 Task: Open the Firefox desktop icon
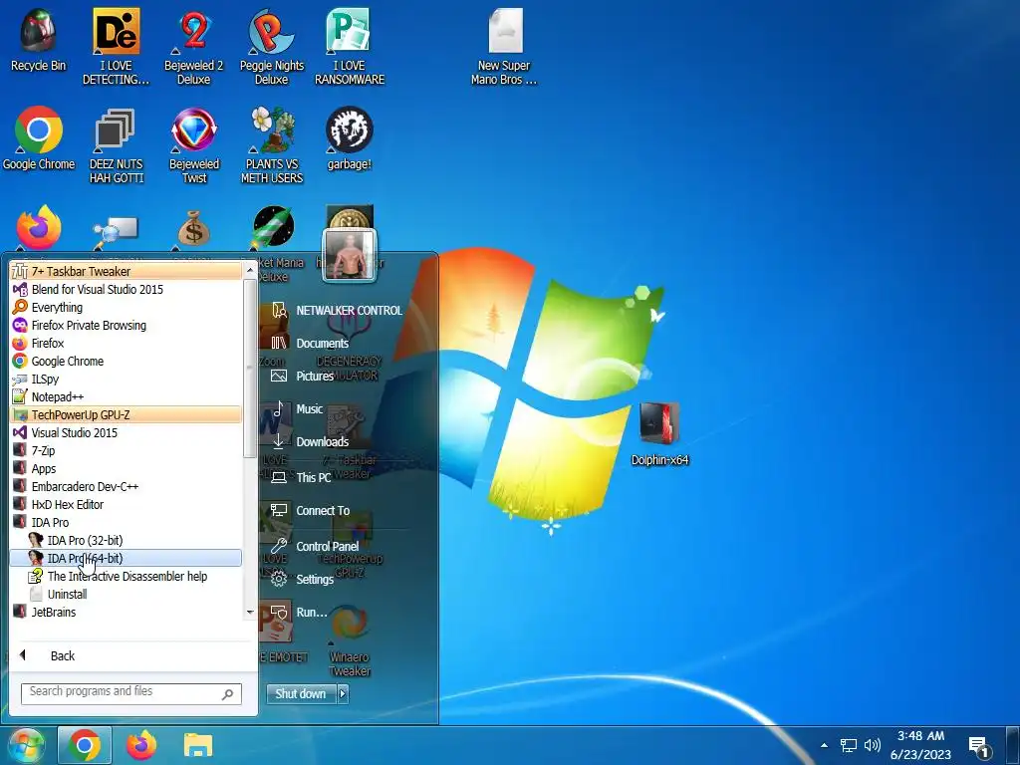coord(39,228)
